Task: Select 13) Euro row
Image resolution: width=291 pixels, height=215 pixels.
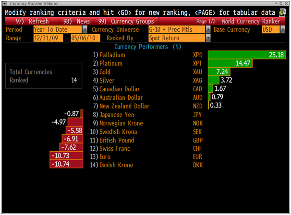Action: 100,157
